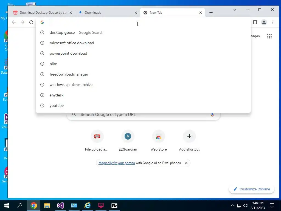This screenshot has width=281, height=211.
Task: Show hidden tray icons chevron
Action: point(232,206)
